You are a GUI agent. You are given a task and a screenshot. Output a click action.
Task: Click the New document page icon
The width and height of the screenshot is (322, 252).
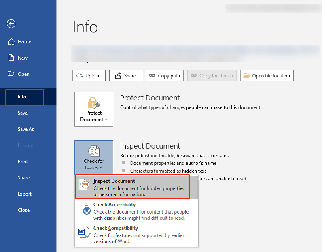click(x=11, y=58)
